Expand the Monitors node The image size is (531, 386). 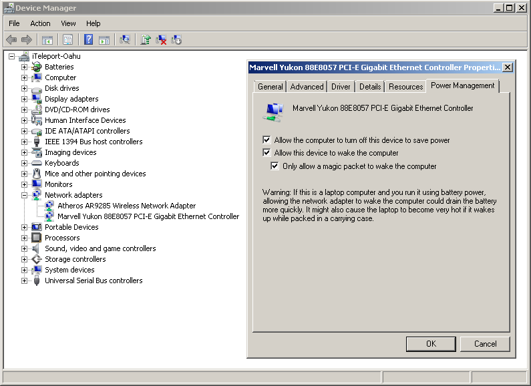coord(24,184)
